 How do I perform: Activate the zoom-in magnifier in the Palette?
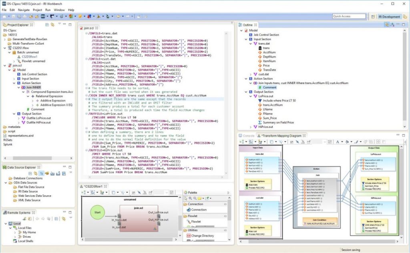(x=190, y=198)
